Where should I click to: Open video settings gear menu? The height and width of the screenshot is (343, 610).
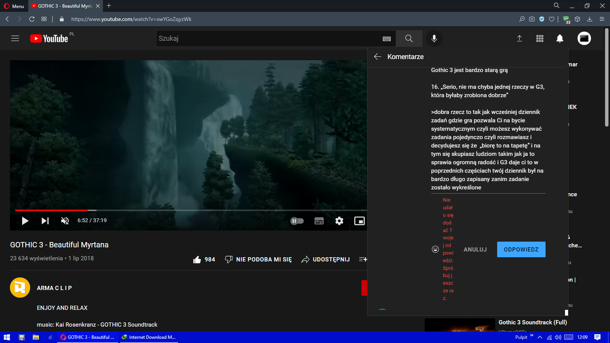pyautogui.click(x=339, y=221)
